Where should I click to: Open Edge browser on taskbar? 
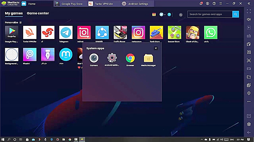[52, 139]
